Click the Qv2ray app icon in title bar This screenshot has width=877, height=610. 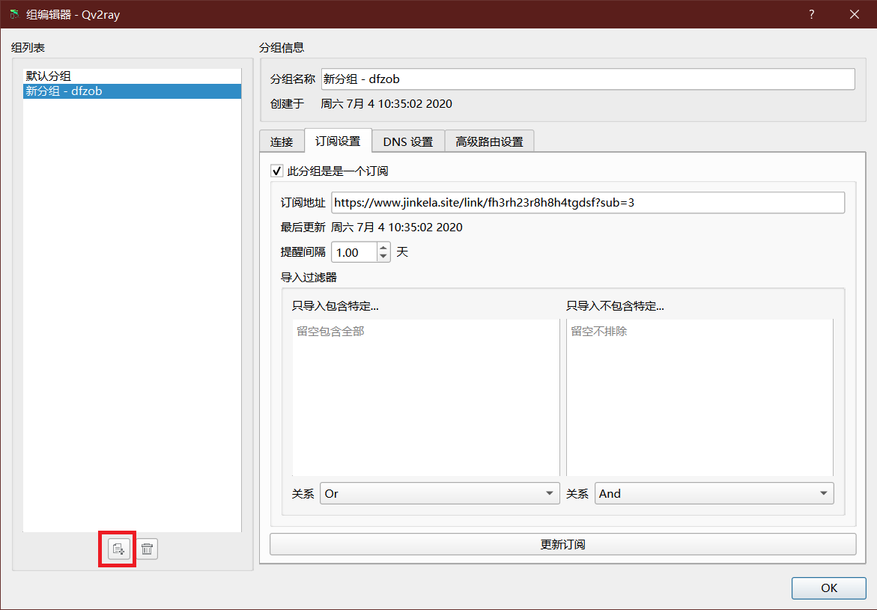[x=14, y=14]
